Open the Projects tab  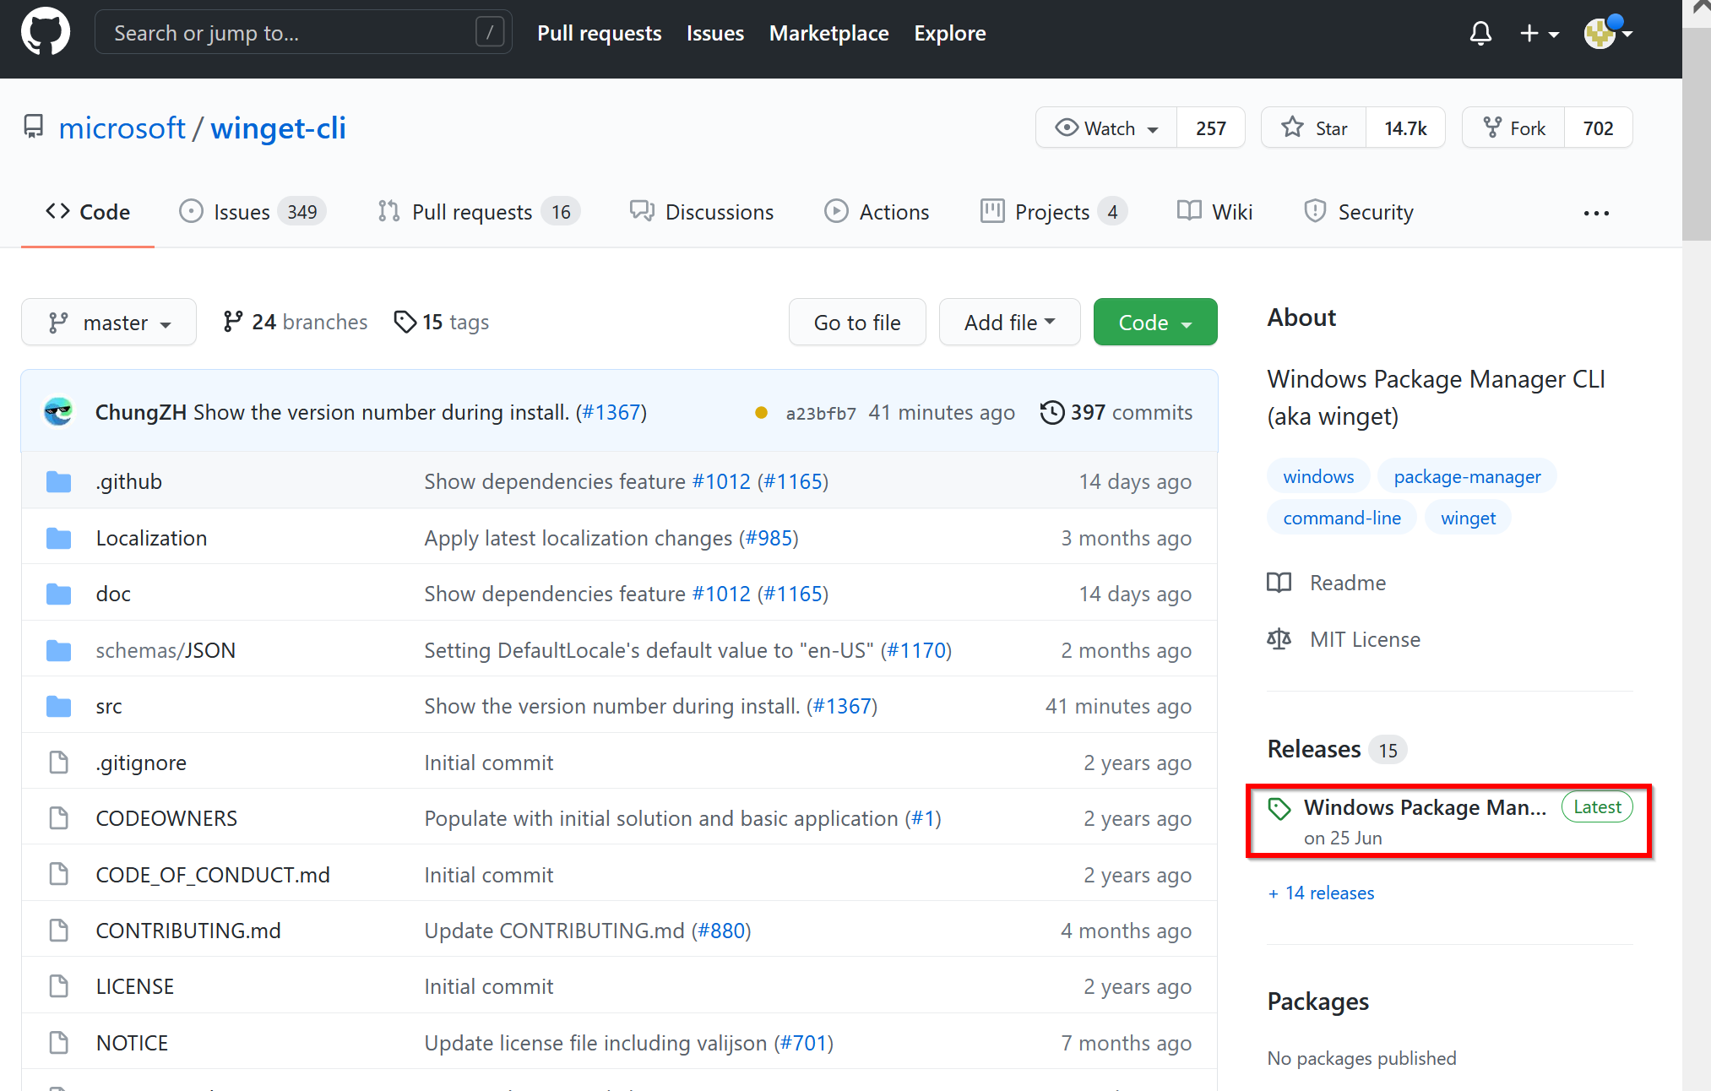tap(1053, 212)
